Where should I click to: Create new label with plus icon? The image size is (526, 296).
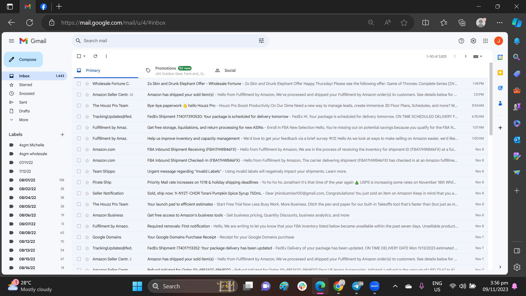coord(62,135)
